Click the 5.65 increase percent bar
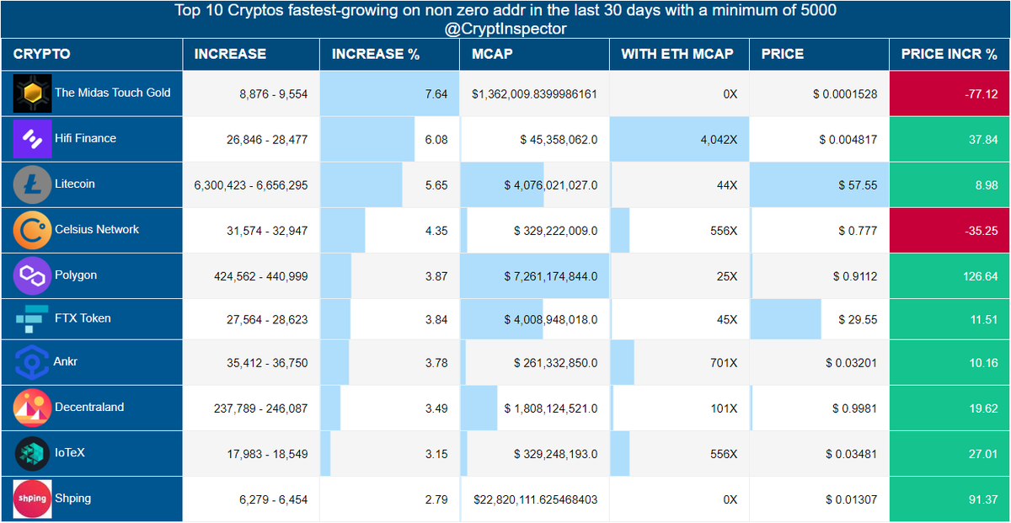This screenshot has width=1011, height=523. point(362,184)
